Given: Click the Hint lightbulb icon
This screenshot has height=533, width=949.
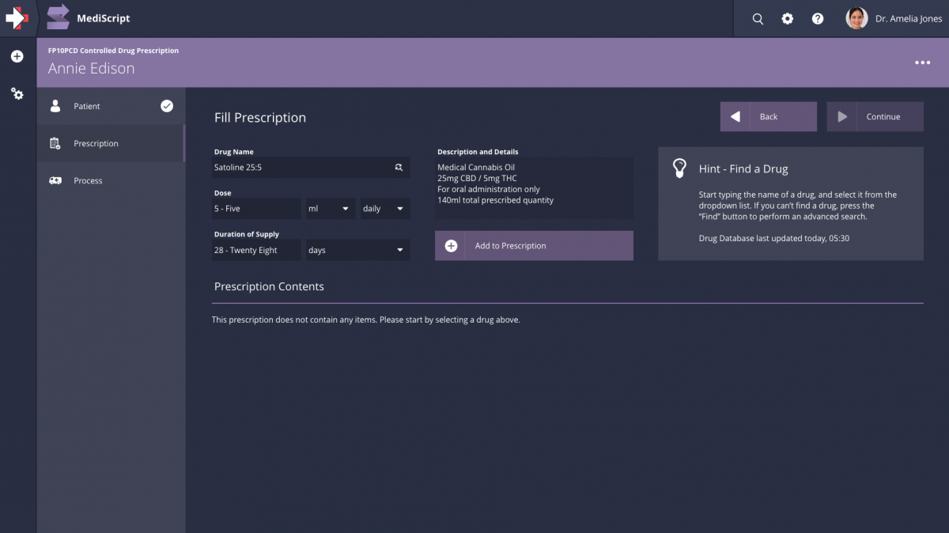Looking at the screenshot, I should click(679, 168).
